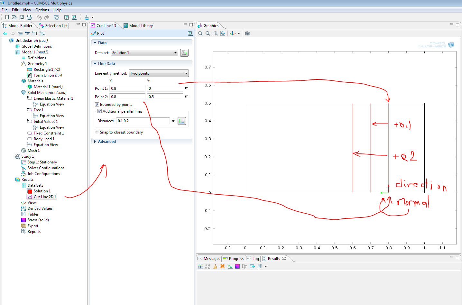Uncheck the Bounded by points checkbox

(x=97, y=105)
